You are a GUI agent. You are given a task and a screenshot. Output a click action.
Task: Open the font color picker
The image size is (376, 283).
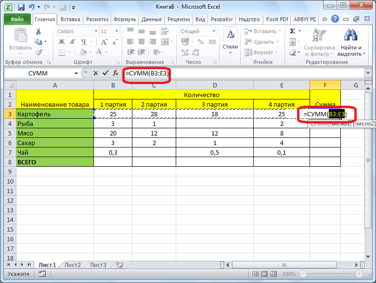coord(99,52)
